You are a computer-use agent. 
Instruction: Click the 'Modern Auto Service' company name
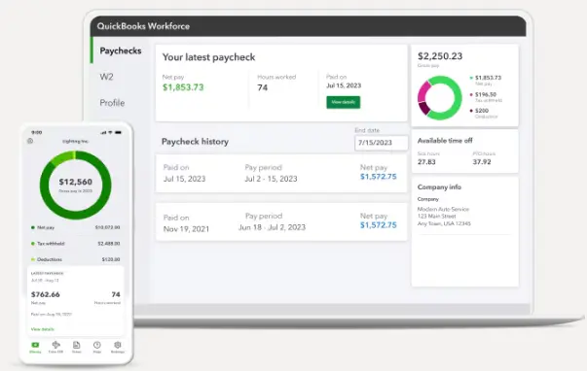click(443, 209)
